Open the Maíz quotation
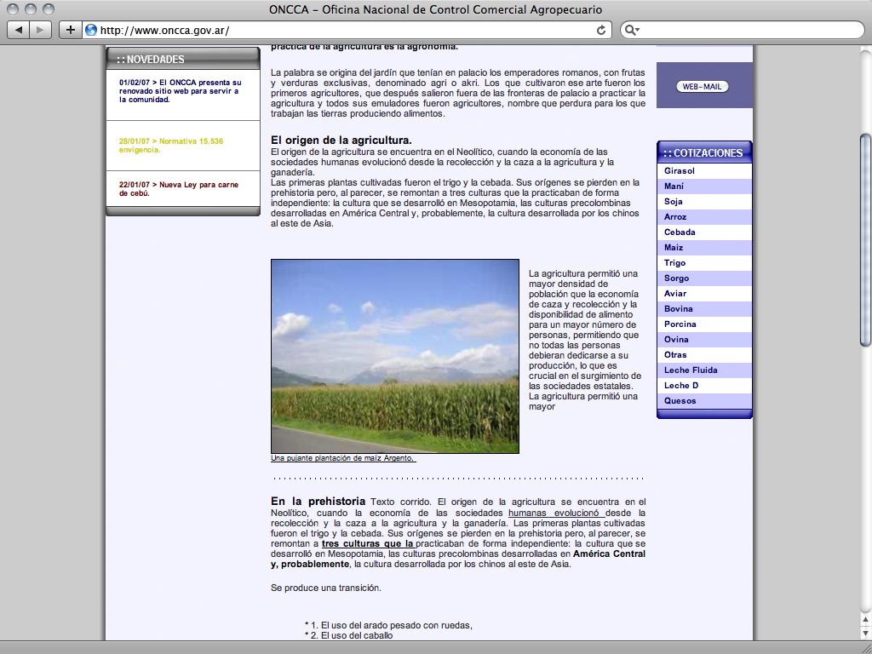The image size is (872, 654). 704,248
